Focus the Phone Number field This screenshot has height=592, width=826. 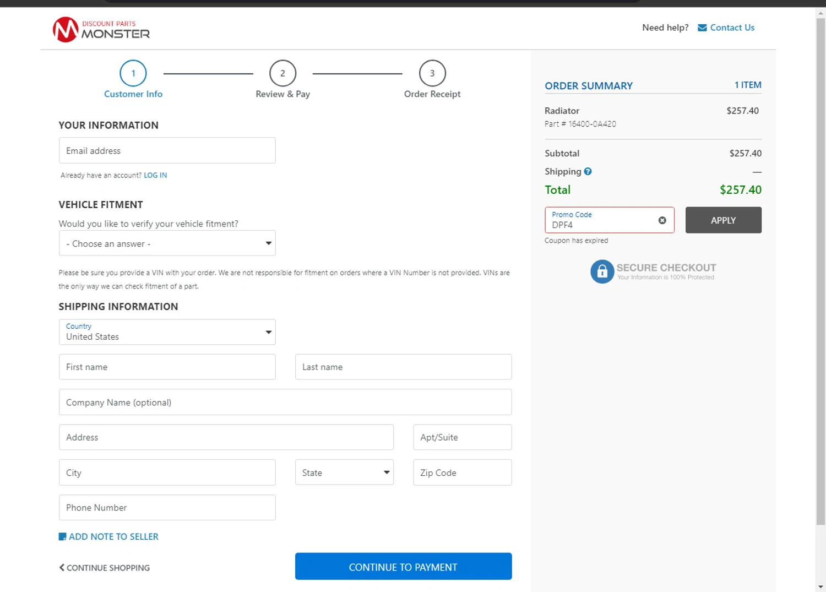tap(167, 507)
